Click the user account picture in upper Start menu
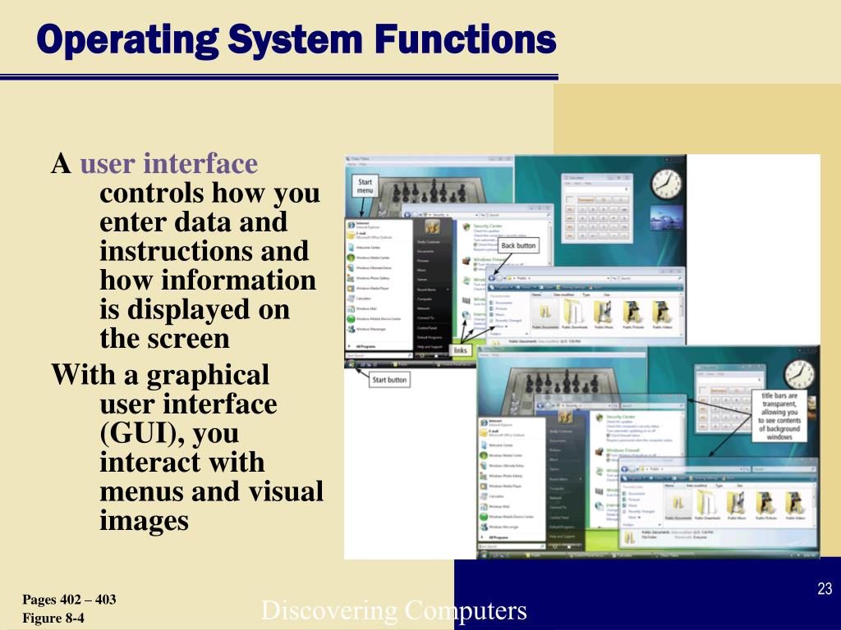 pyautogui.click(x=432, y=226)
